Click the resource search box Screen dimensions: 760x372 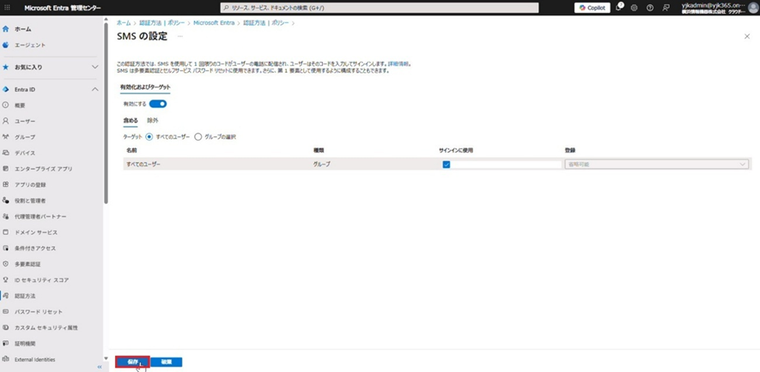pos(379,8)
